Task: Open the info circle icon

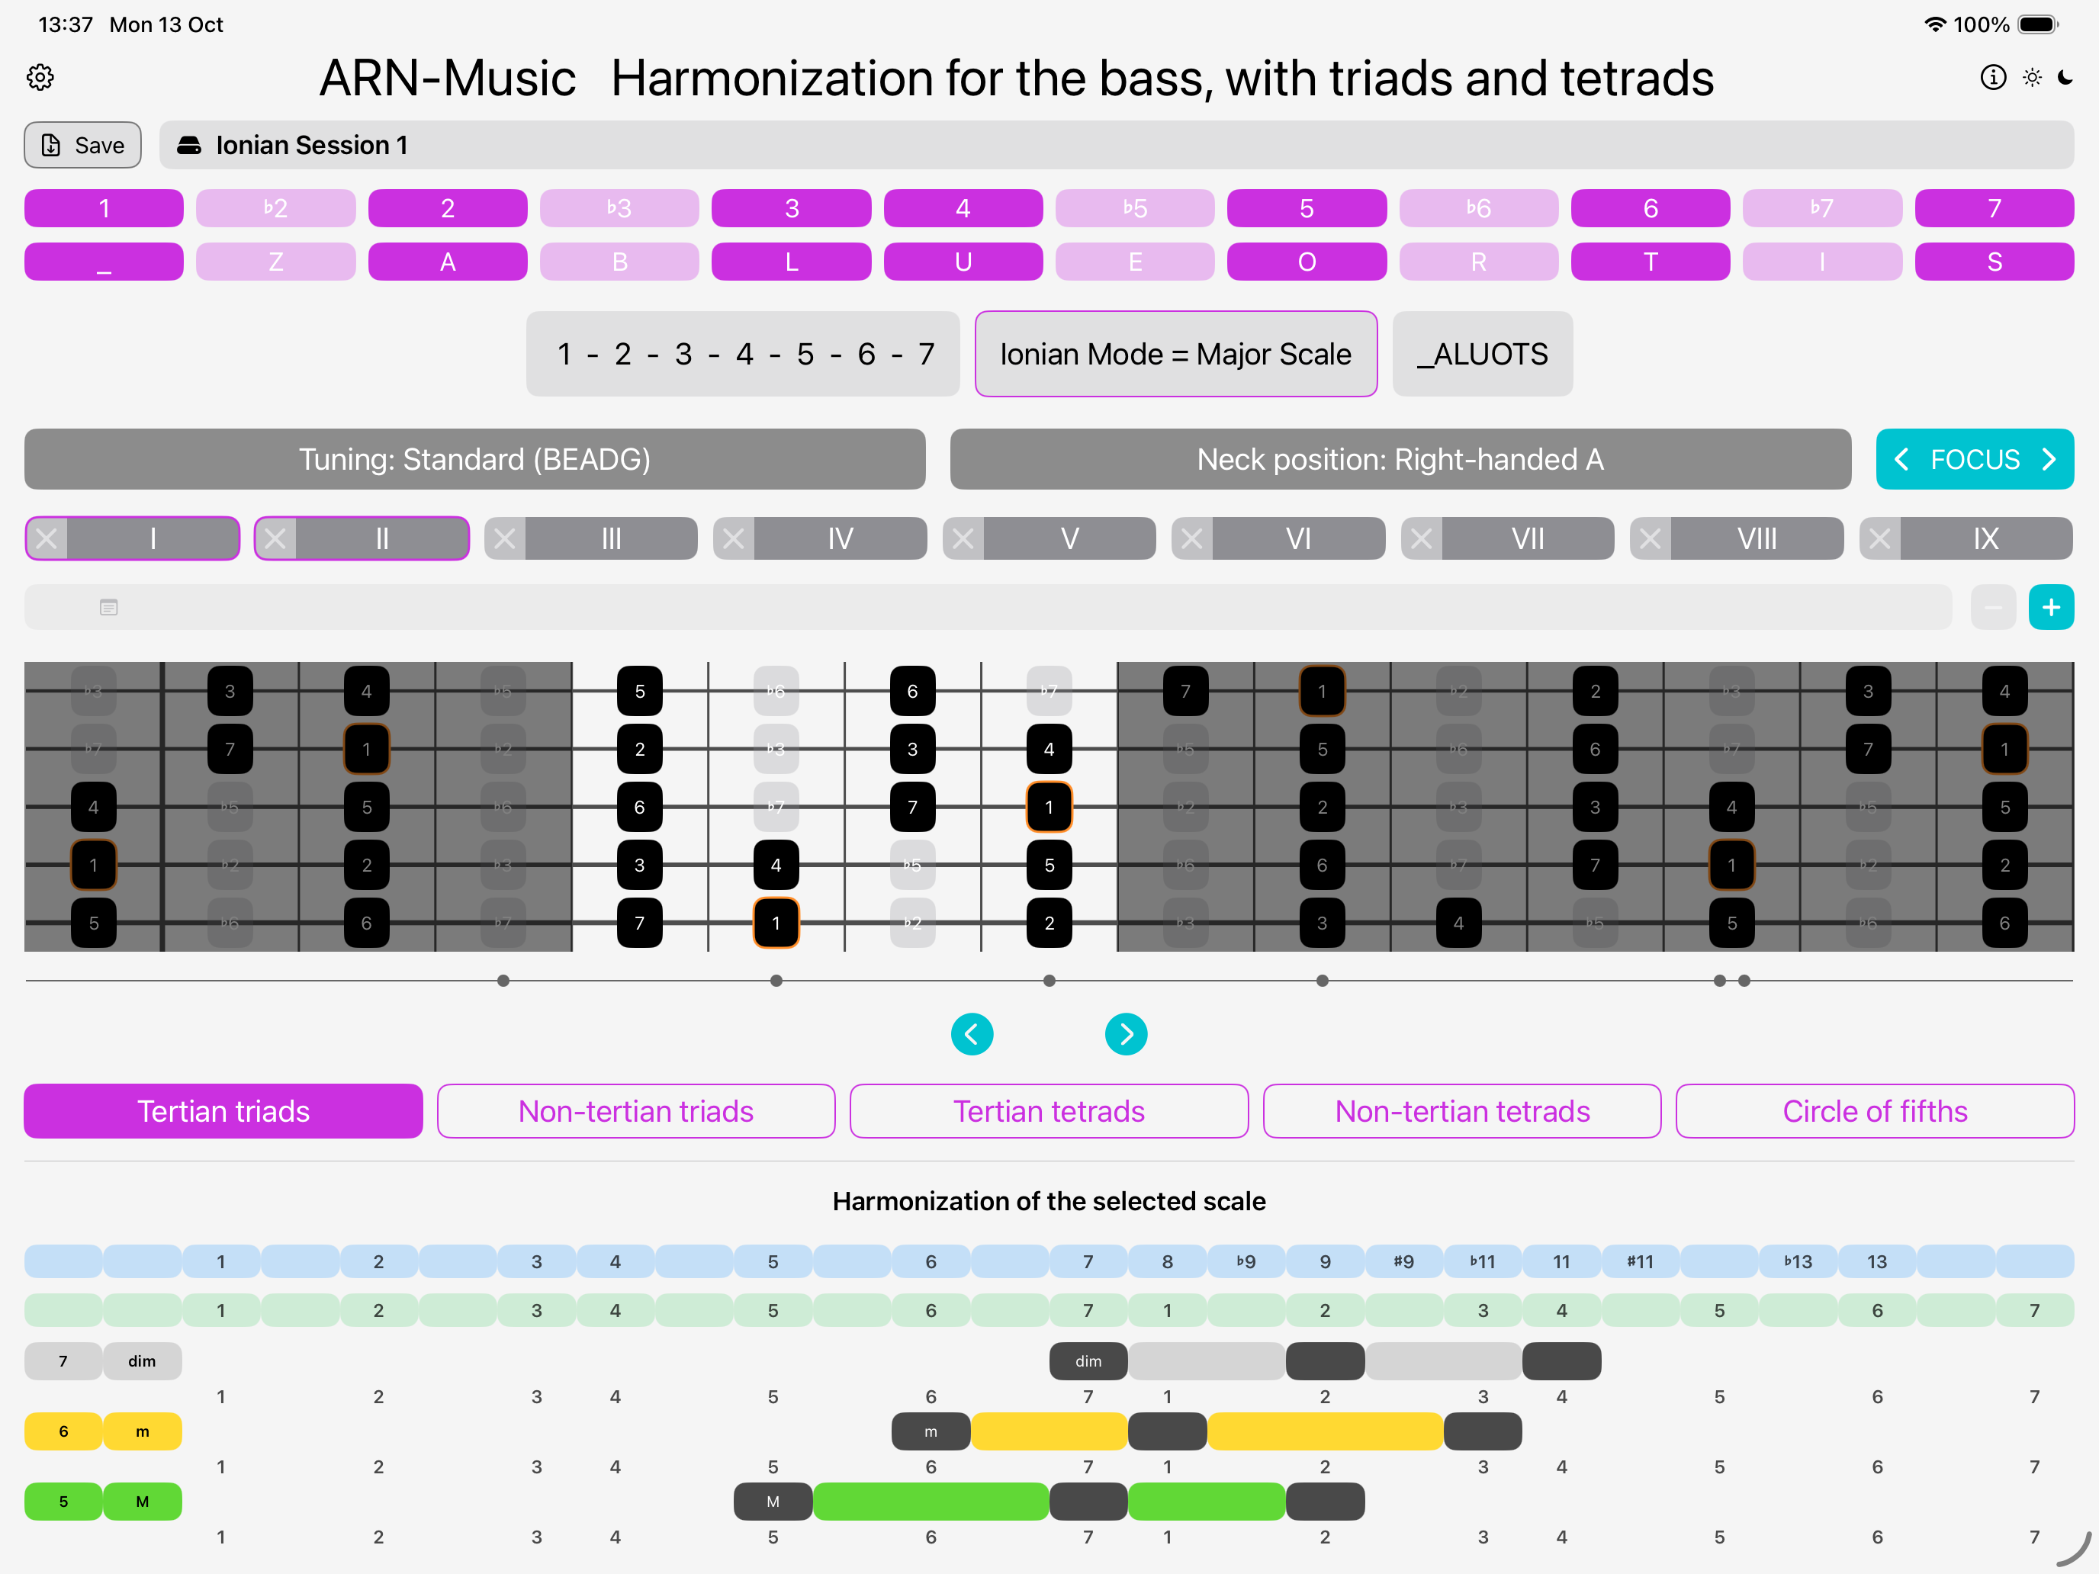Action: pos(1993,77)
